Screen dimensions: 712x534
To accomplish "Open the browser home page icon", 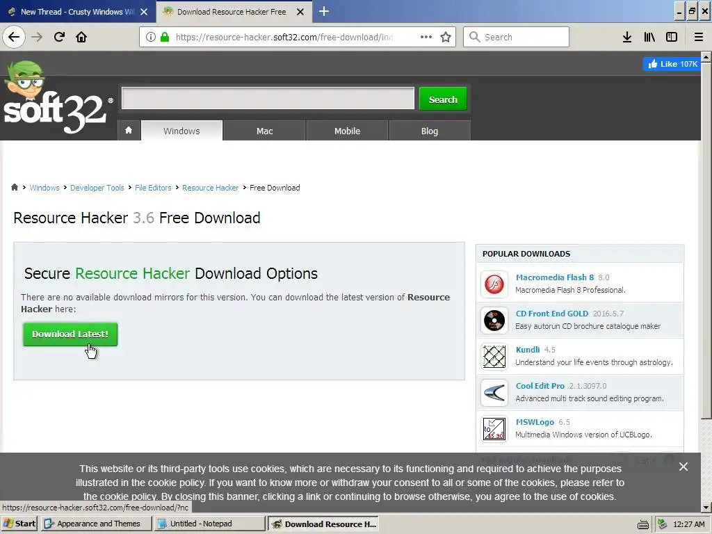I will point(81,37).
